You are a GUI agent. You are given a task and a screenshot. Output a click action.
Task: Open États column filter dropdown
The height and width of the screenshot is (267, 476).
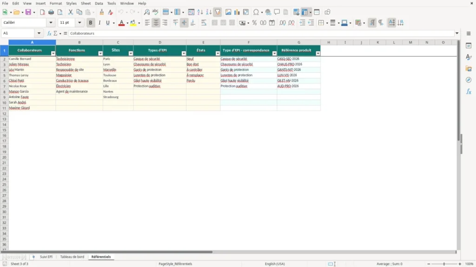[218, 53]
